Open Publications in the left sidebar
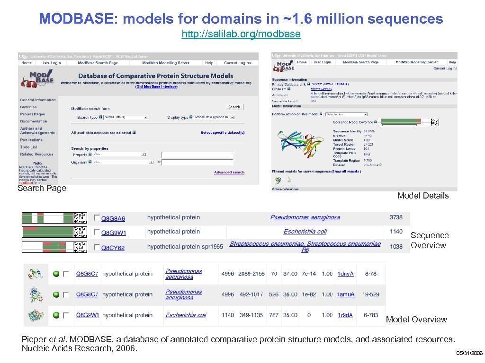This screenshot has height=363, width=485. coord(31,140)
